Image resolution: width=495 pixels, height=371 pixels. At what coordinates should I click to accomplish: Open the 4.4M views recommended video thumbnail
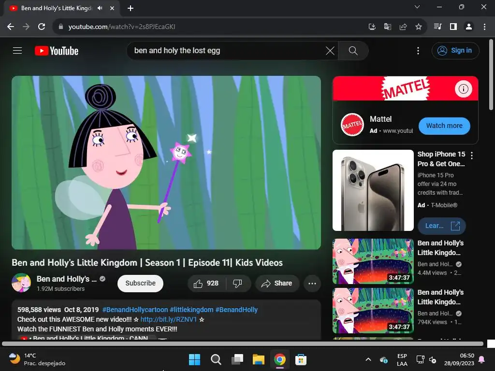[373, 261]
